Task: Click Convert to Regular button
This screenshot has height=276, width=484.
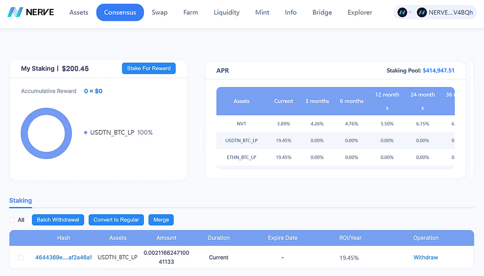Action: tap(116, 220)
